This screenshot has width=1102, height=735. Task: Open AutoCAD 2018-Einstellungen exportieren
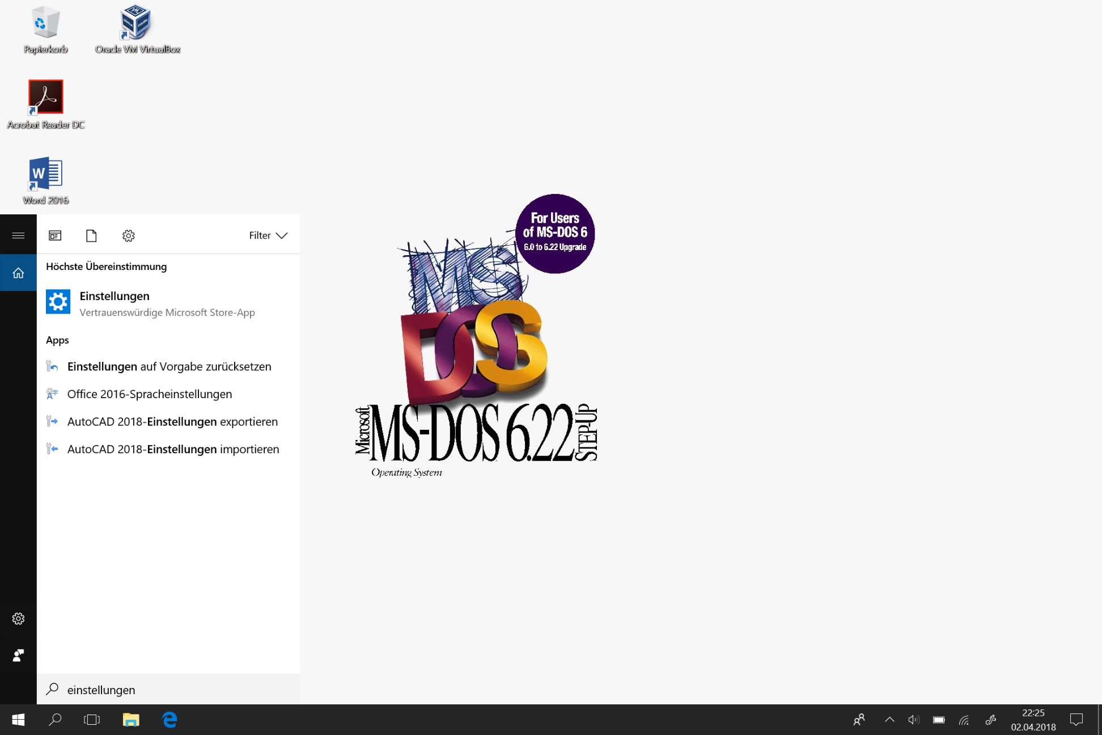coord(168,421)
